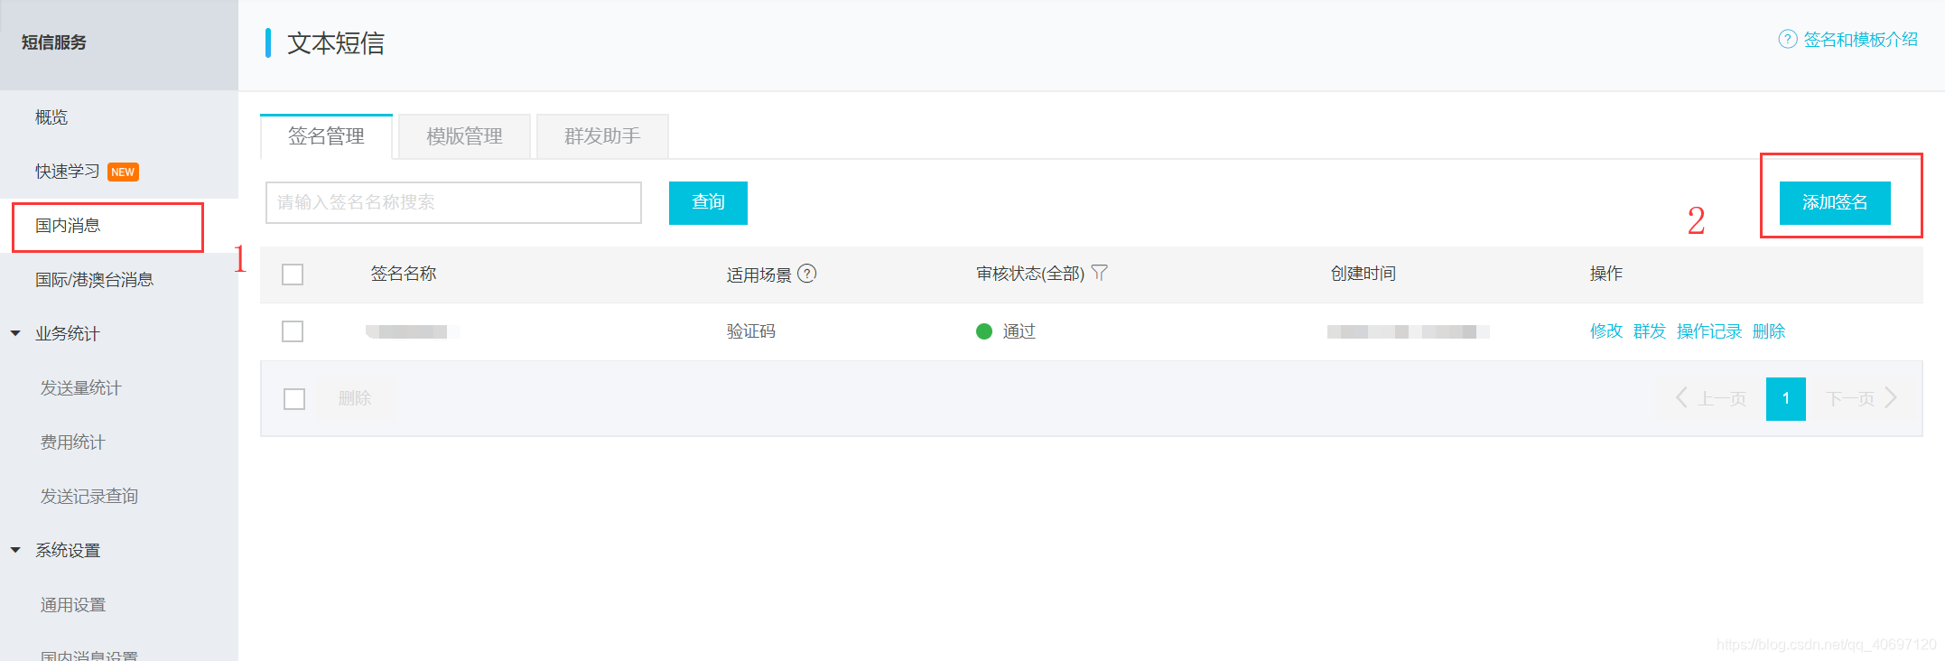Viewport: 1945px width, 661px height.
Task: Select 国际/港澳台消息 in the sidebar
Action: pyautogui.click(x=95, y=280)
